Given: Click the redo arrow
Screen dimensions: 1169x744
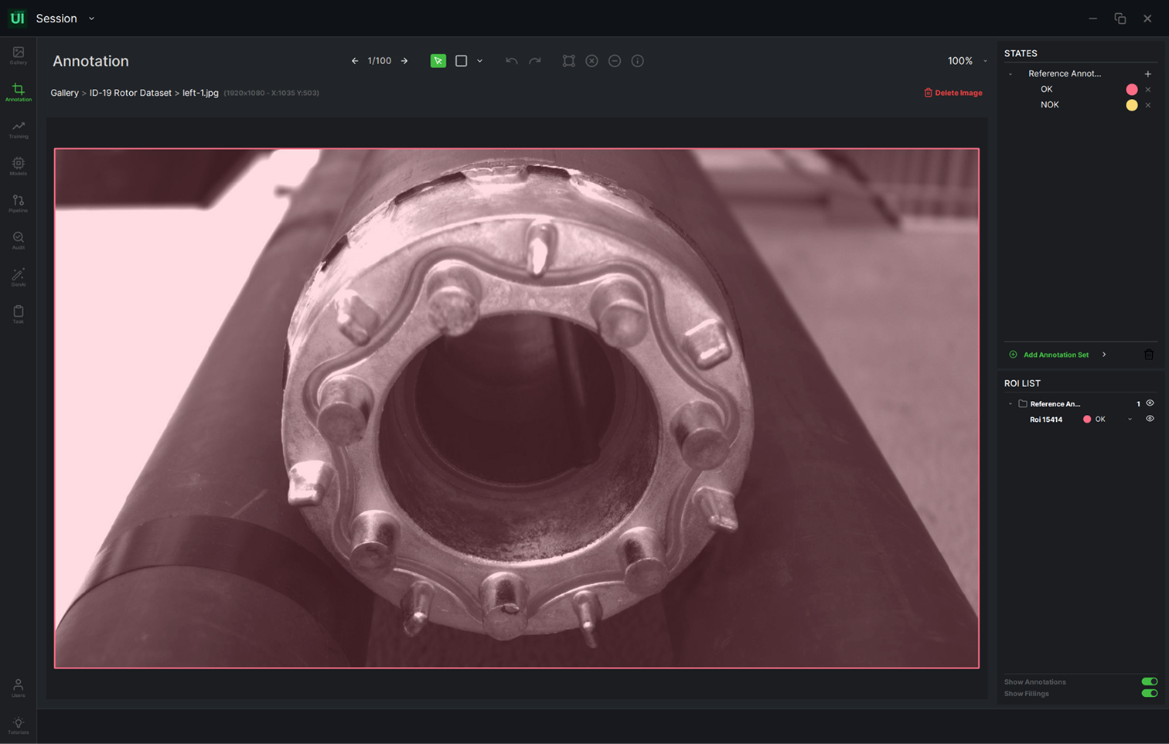Looking at the screenshot, I should pos(535,61).
